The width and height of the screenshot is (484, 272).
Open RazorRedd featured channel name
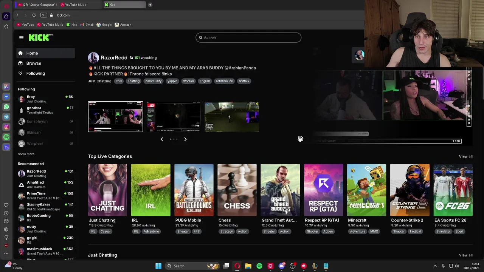pyautogui.click(x=114, y=58)
